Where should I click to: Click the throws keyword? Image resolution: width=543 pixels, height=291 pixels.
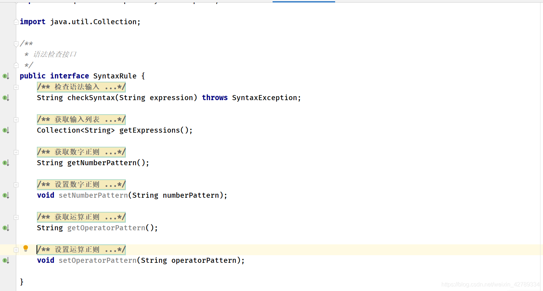click(215, 98)
